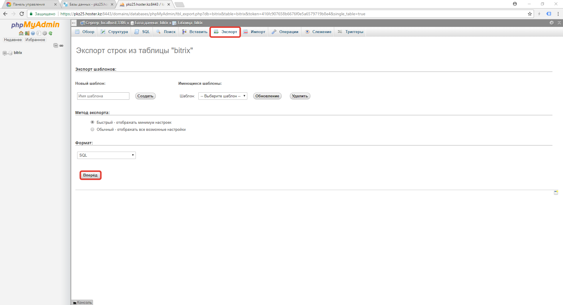Select Быстрый export method radio
563x305 pixels.
[92, 122]
